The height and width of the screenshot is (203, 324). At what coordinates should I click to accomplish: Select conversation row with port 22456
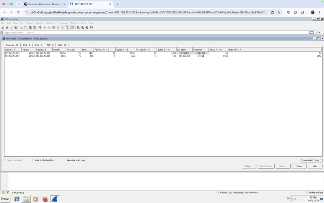point(163,53)
